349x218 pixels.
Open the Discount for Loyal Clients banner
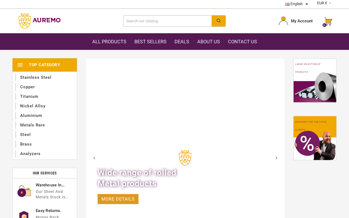[315, 138]
